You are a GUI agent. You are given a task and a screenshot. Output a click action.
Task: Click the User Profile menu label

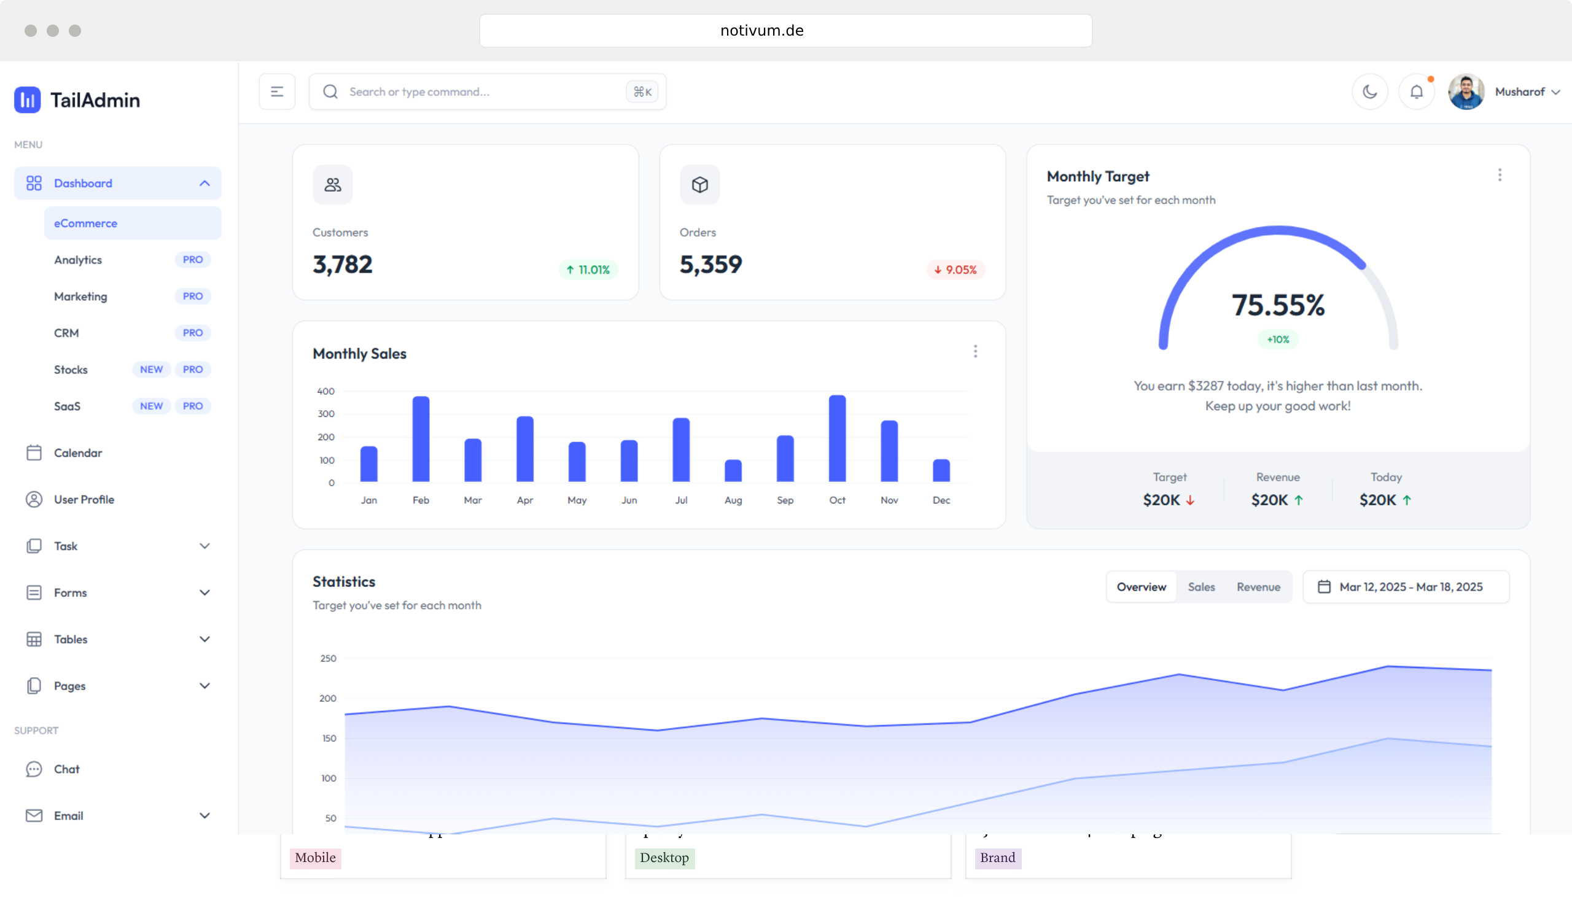click(84, 500)
